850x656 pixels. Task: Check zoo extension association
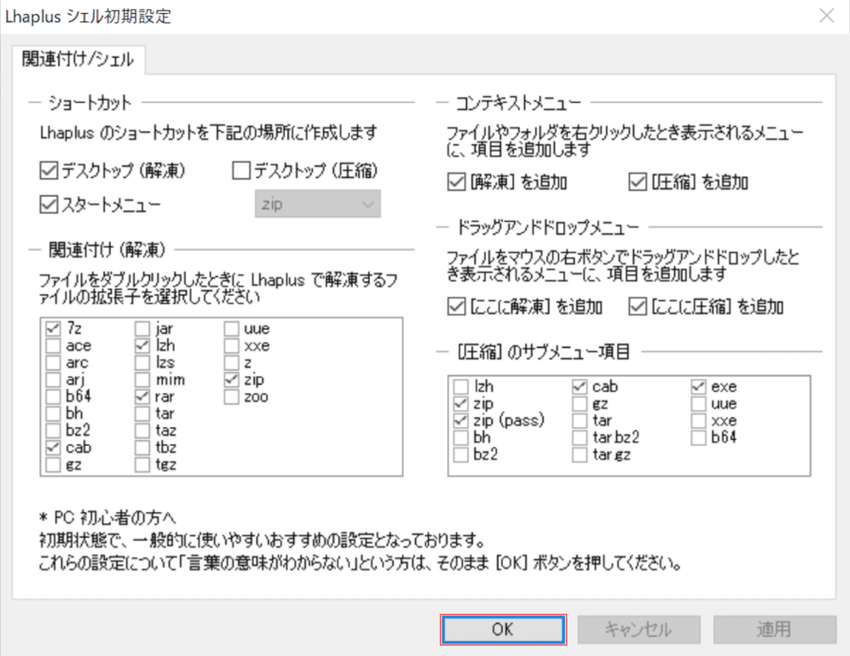(x=231, y=396)
